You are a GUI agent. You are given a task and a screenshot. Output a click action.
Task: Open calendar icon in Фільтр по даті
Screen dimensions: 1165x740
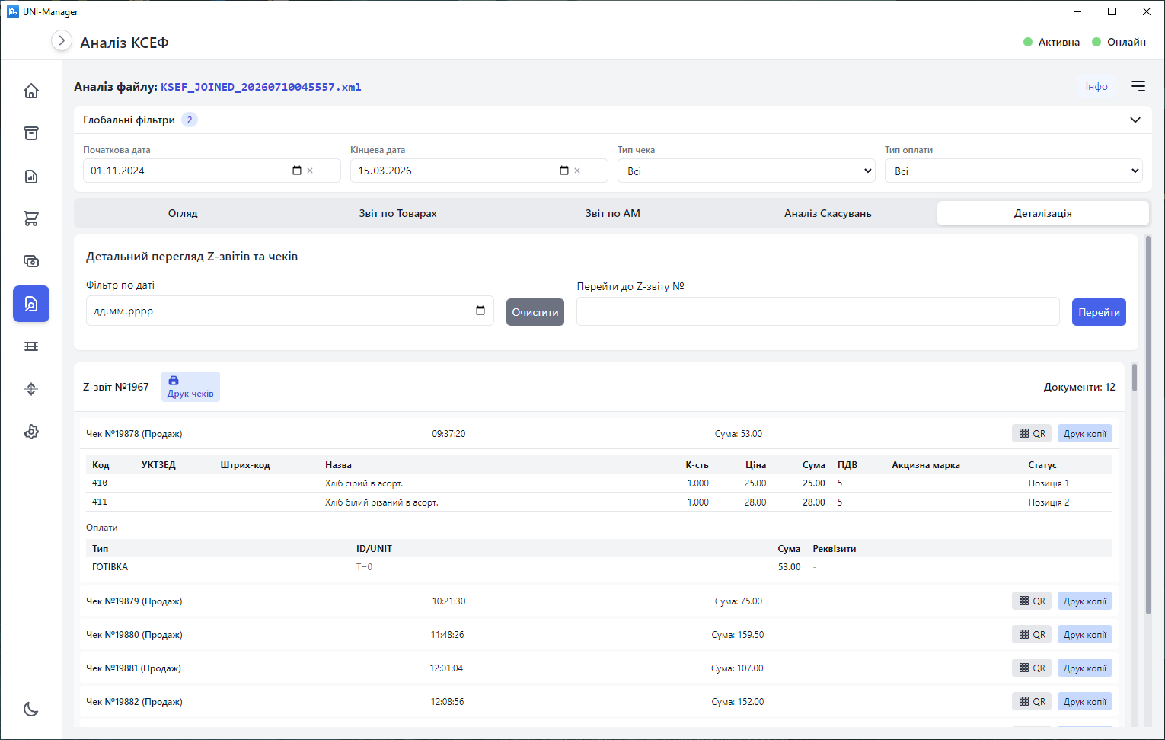pos(480,311)
